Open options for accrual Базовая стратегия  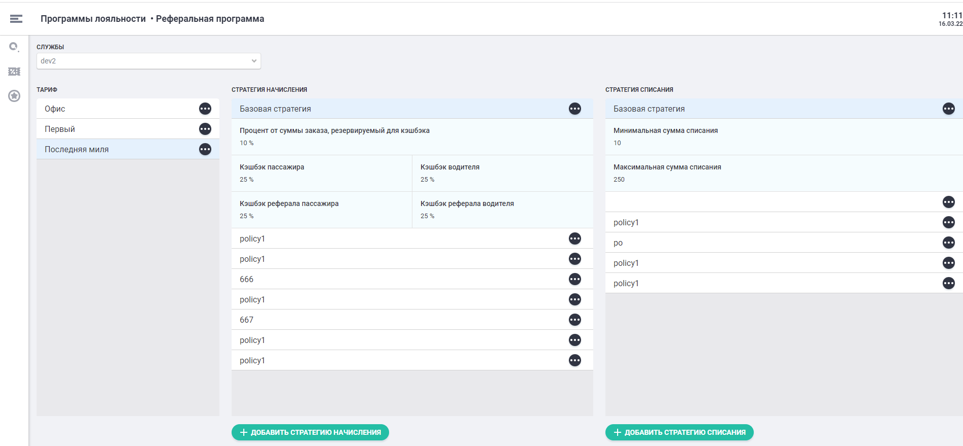[575, 109]
